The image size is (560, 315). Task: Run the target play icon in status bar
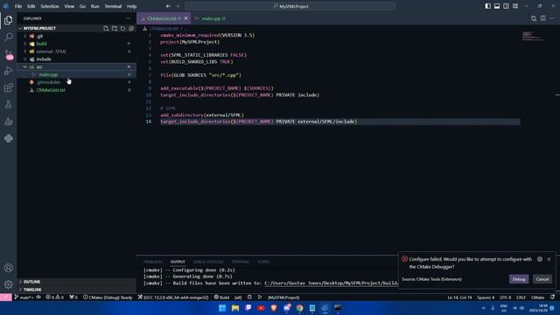tap(260, 297)
